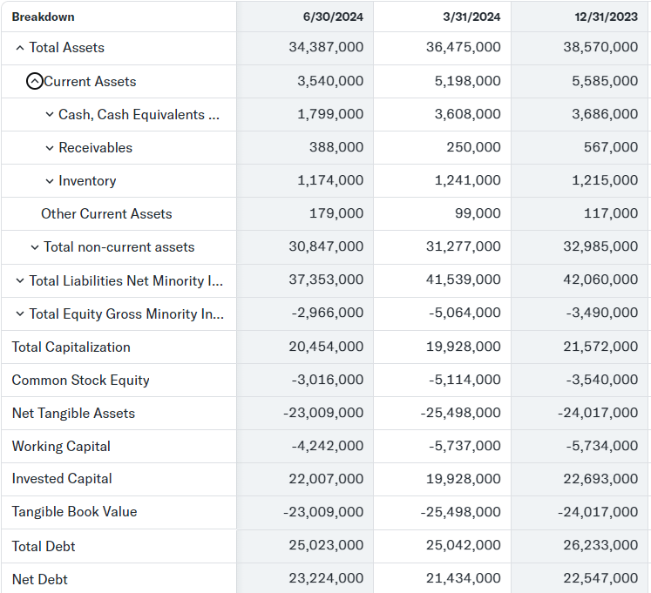This screenshot has height=593, width=651.
Task: Expand Total Equity Gross Minority row
Action: pyautogui.click(x=20, y=313)
